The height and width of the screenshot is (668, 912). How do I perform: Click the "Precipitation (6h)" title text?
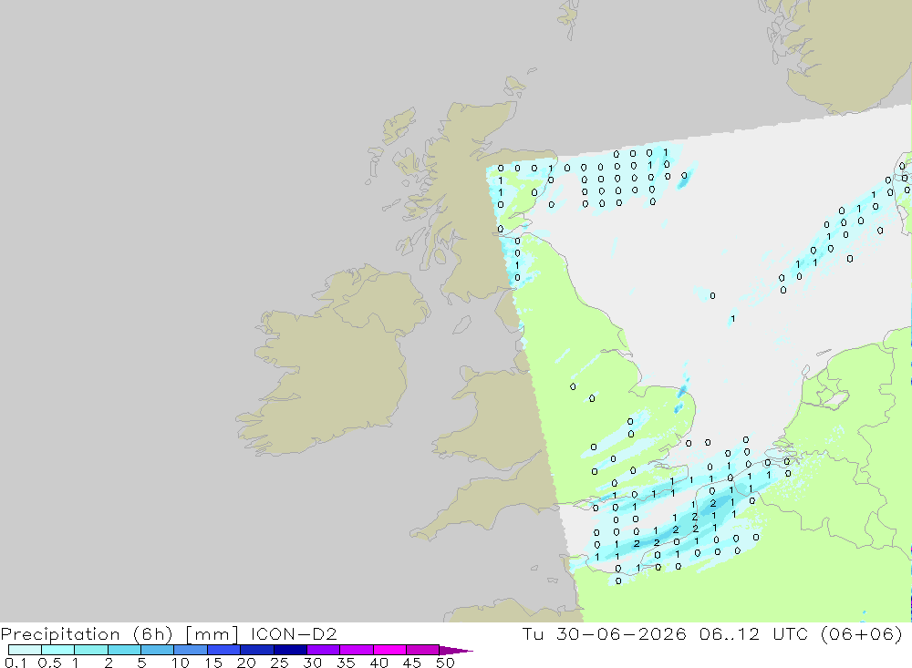point(87,634)
